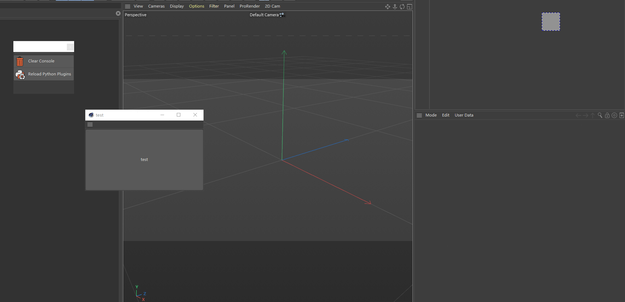Toggle the active viewport maximize icon
625x302 pixels.
(x=410, y=7)
